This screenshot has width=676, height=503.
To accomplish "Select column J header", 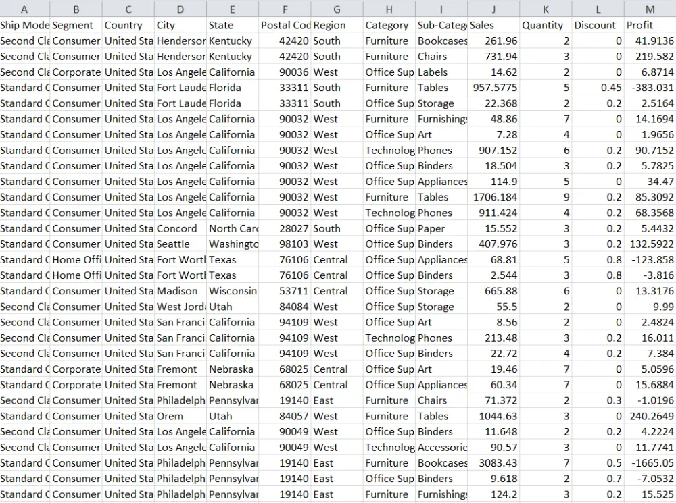I will [x=493, y=9].
